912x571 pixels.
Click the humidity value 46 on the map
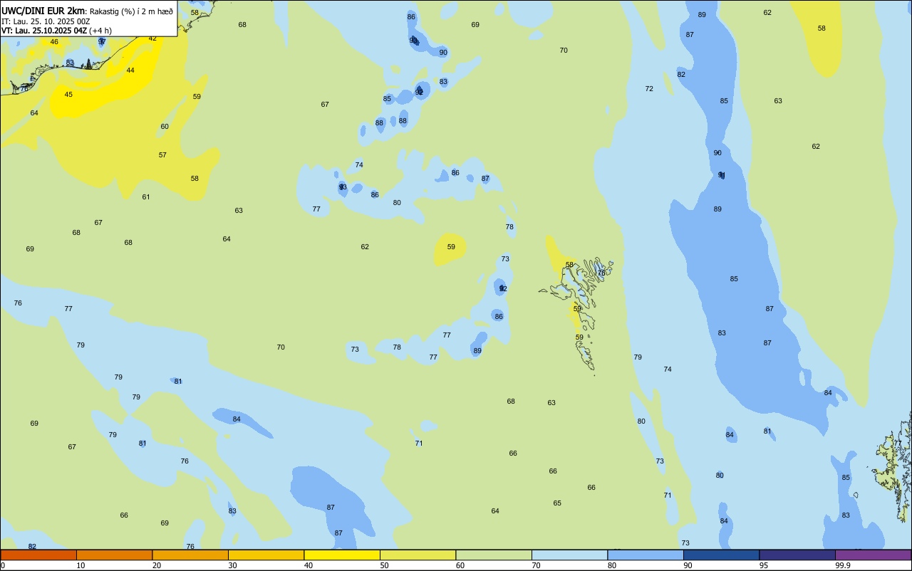click(x=54, y=42)
